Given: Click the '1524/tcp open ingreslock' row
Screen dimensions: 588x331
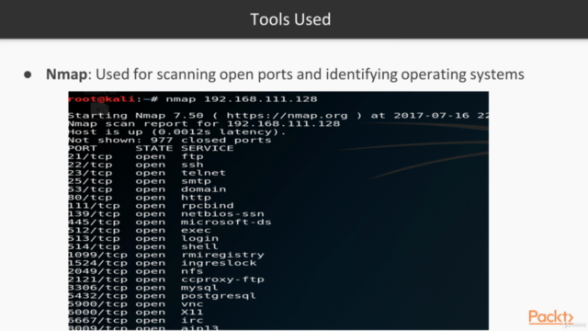Looking at the screenshot, I should (163, 264).
